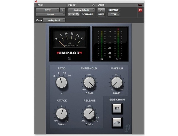Click the '-18' label on level meter scale
Screen dimensions: 178x136
pyautogui.click(x=109, y=48)
